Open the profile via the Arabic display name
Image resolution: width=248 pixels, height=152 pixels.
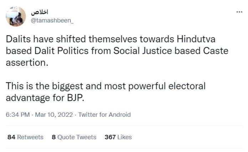coord(40,12)
